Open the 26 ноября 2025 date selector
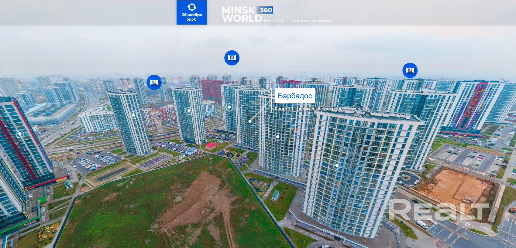516x248 pixels. (191, 17)
